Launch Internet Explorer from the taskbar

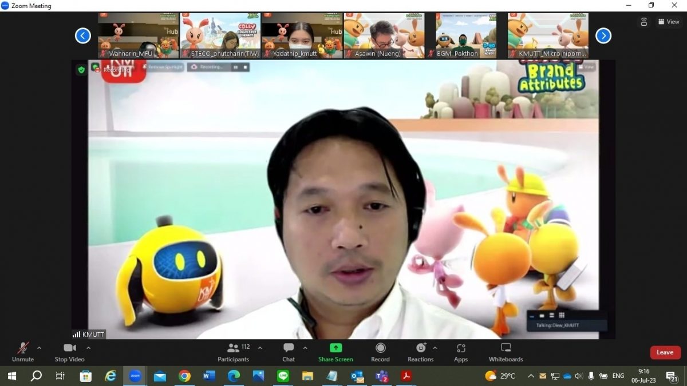pos(110,376)
